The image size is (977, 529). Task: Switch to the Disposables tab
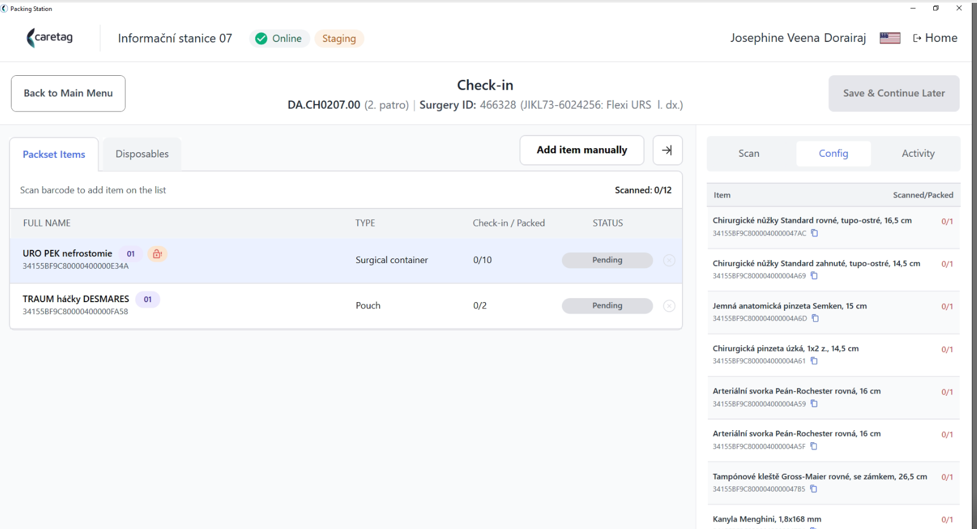click(142, 154)
